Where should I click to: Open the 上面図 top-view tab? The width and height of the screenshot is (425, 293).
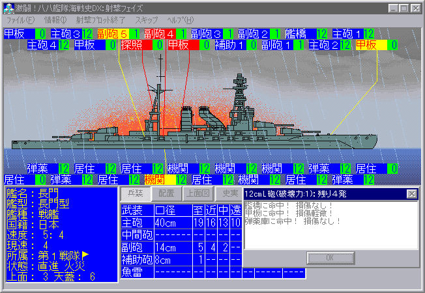(x=197, y=193)
